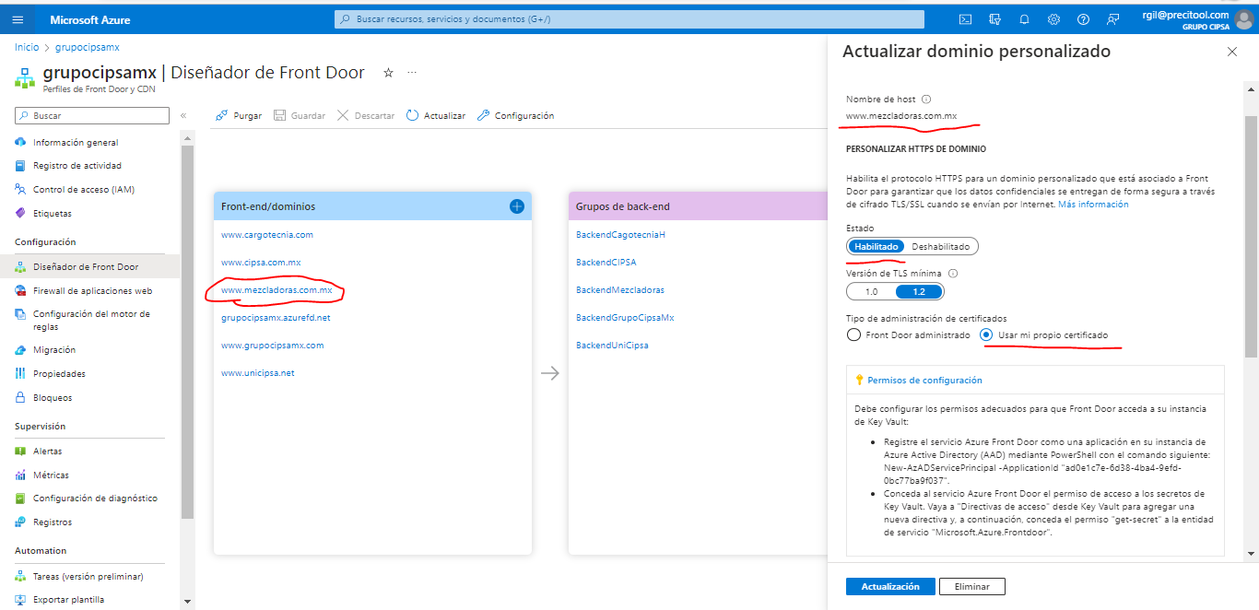The image size is (1259, 610).
Task: Set Estado to Deshabilitado
Action: tap(941, 247)
